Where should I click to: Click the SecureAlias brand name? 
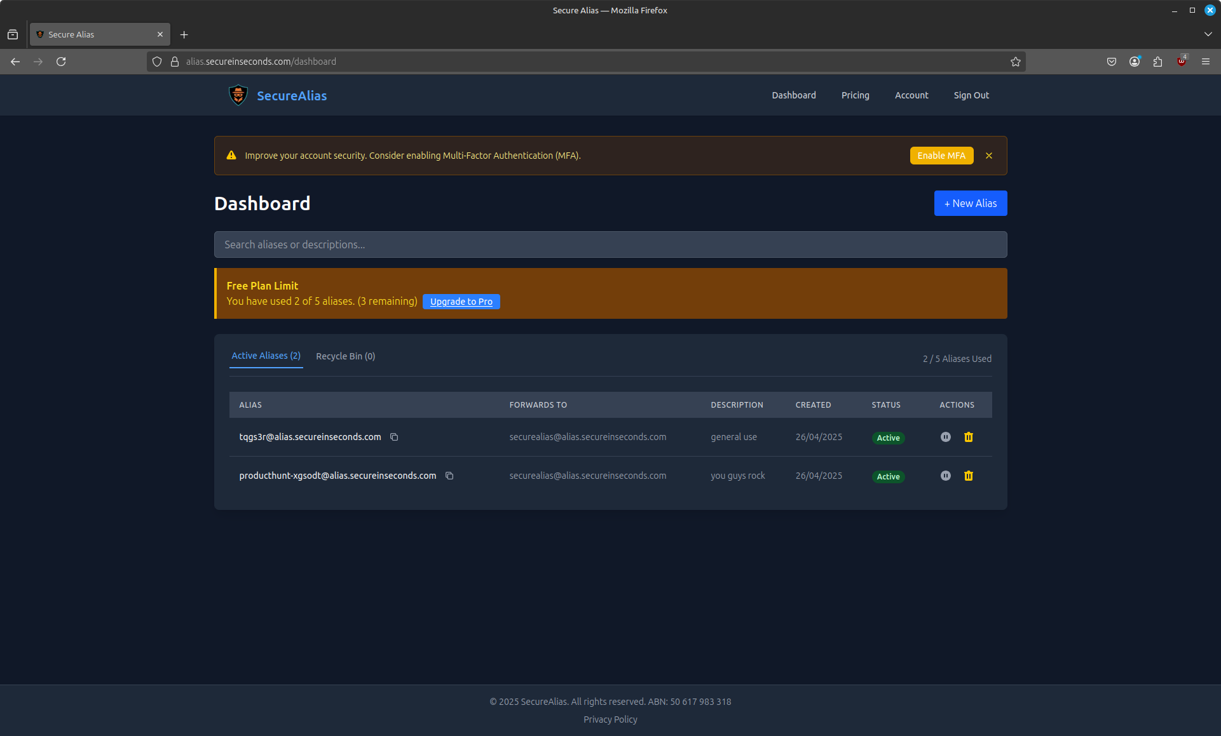click(x=292, y=96)
